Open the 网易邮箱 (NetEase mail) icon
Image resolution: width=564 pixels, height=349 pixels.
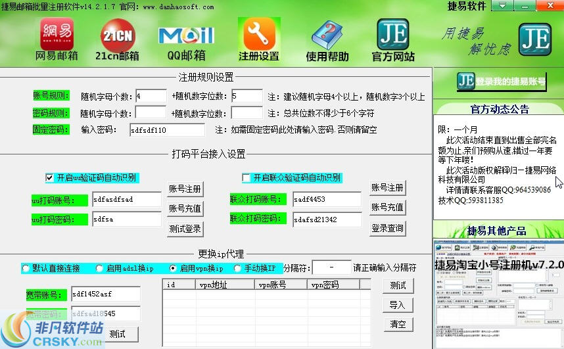click(57, 39)
